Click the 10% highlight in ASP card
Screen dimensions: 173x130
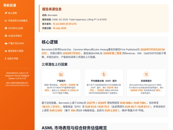coord(92,90)
